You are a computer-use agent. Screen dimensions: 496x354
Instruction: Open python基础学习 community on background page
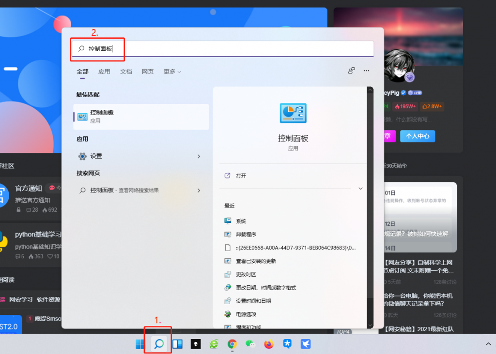point(38,235)
